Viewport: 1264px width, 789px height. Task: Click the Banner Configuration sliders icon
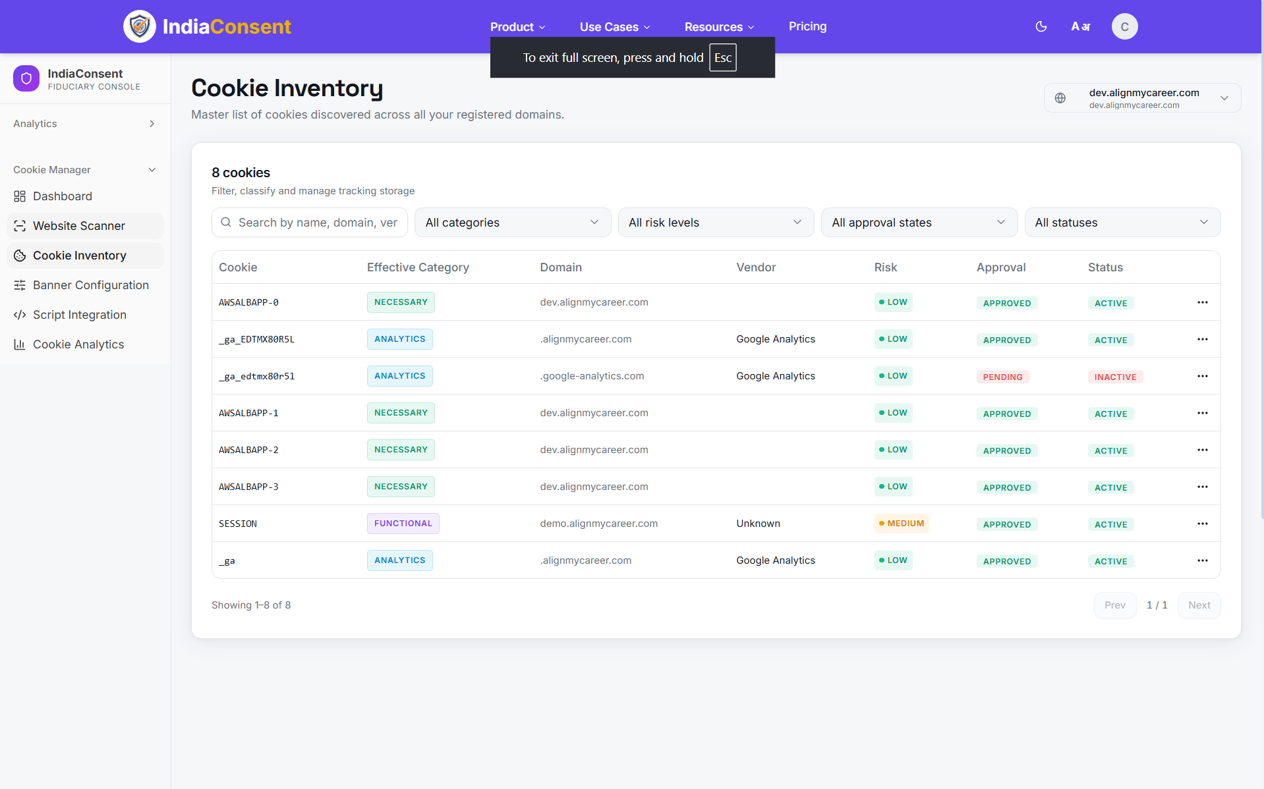pos(20,285)
